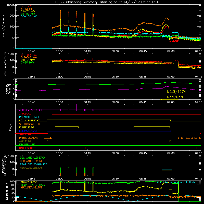Click the 'PARTICLE_FLAG' flag label
Viewport: 204px width, 204px height.
pyautogui.click(x=29, y=138)
